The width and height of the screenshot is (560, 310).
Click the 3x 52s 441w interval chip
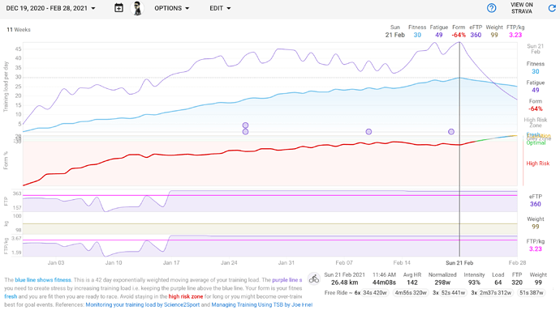(450, 293)
